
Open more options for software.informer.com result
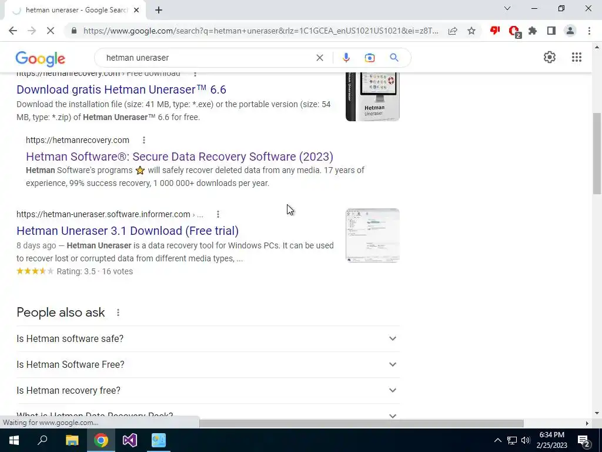coord(218,214)
